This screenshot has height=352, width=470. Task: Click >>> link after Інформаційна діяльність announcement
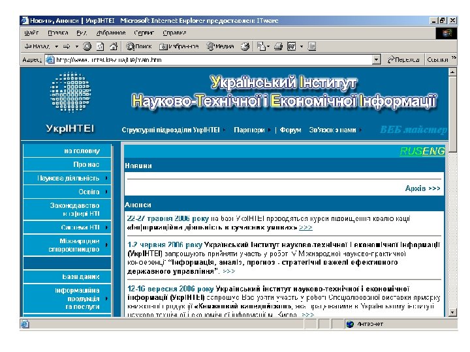click(305, 227)
